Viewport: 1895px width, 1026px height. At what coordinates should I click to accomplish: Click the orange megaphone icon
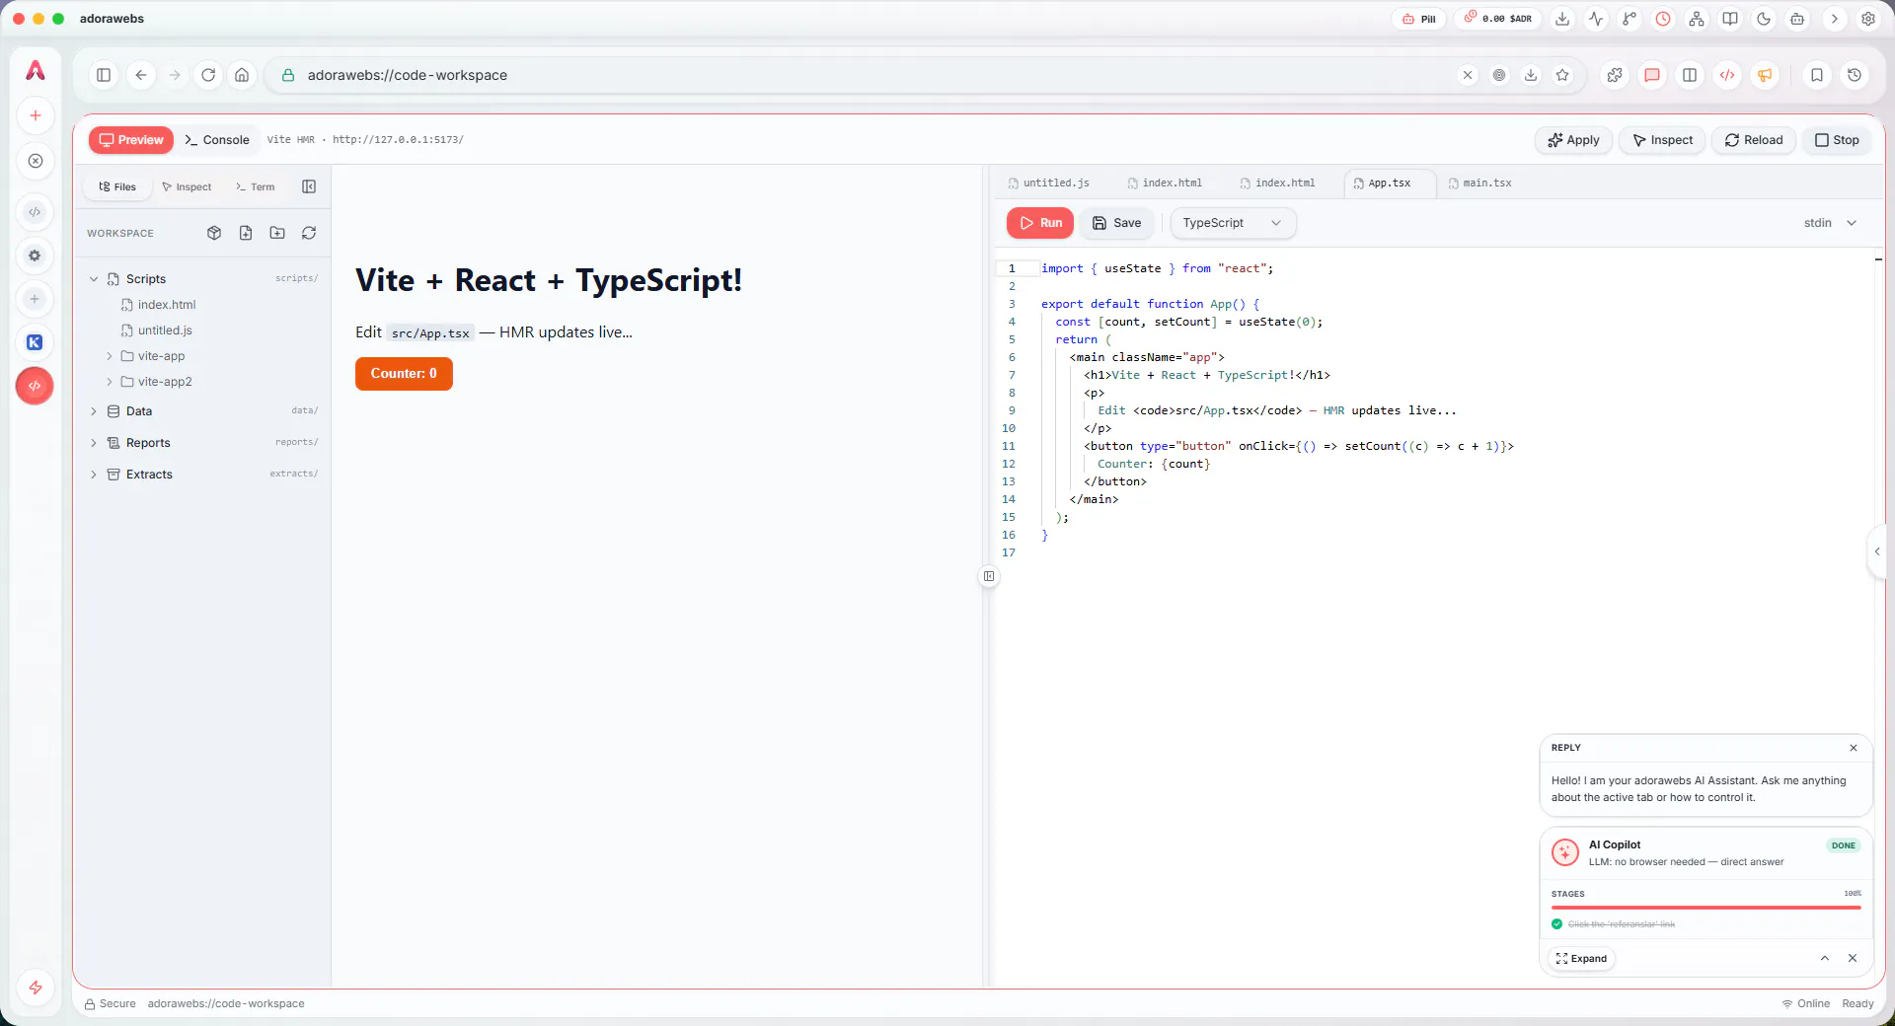coord(1765,75)
